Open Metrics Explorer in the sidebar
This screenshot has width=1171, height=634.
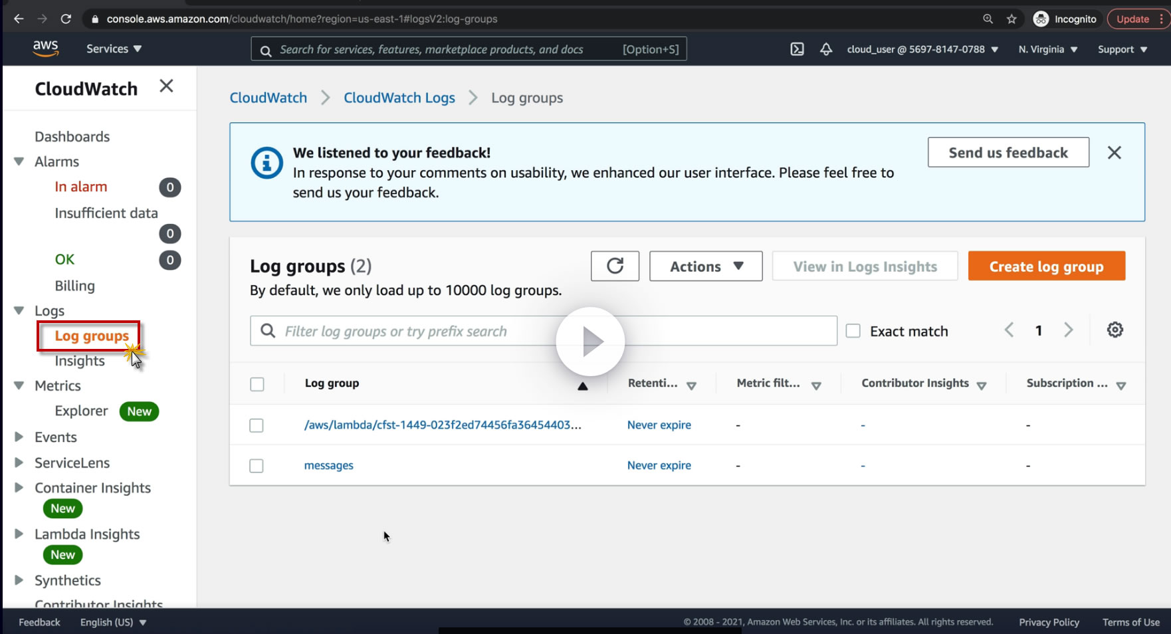tap(81, 411)
